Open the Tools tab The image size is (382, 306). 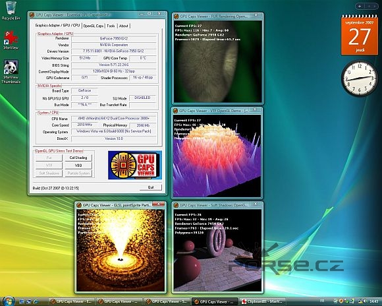(x=111, y=26)
